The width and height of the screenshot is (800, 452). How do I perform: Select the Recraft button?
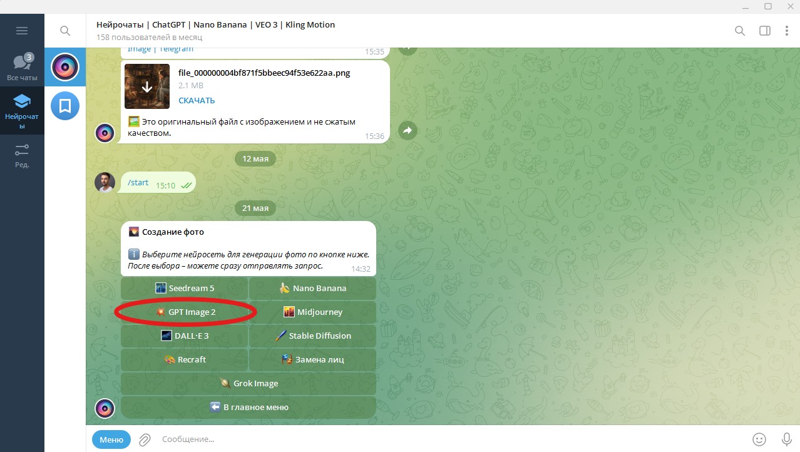tap(185, 359)
